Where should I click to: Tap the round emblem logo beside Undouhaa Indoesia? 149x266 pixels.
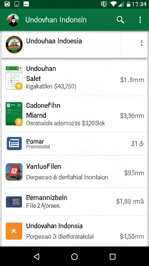click(x=14, y=44)
